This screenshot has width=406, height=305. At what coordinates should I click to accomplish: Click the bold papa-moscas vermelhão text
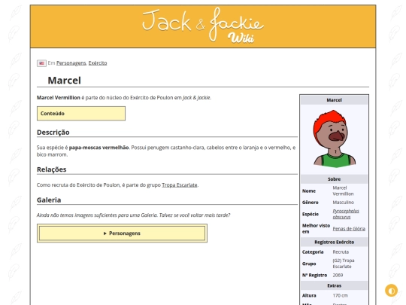[98, 148]
